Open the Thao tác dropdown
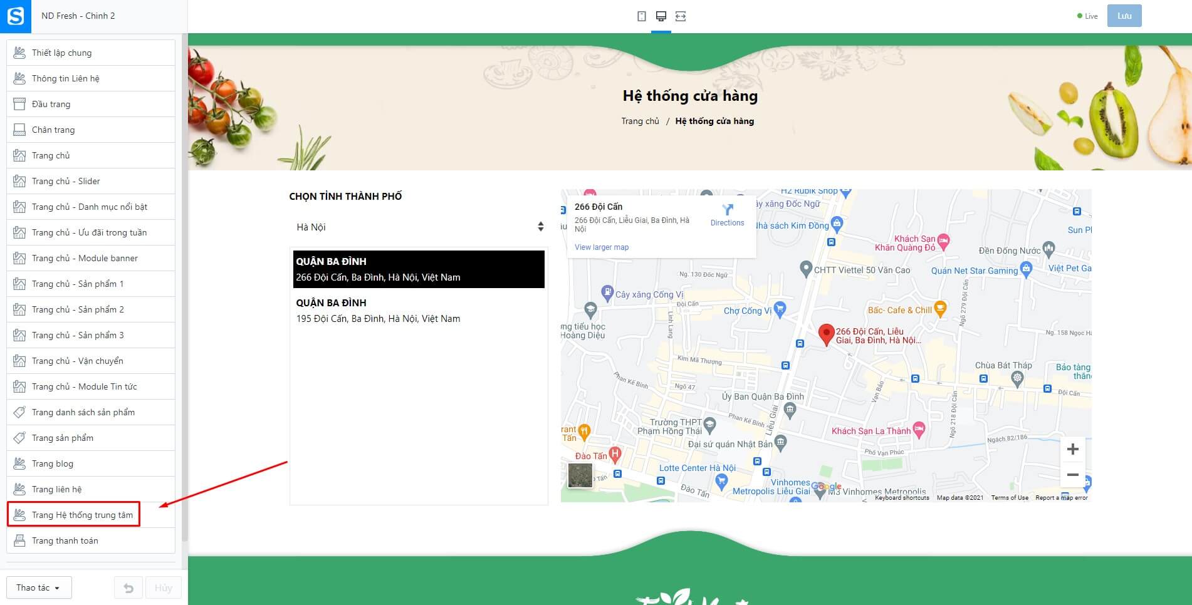The width and height of the screenshot is (1192, 605). (39, 588)
